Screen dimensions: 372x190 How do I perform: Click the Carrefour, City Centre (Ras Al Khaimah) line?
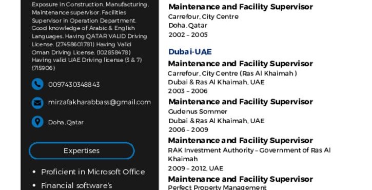(x=232, y=73)
